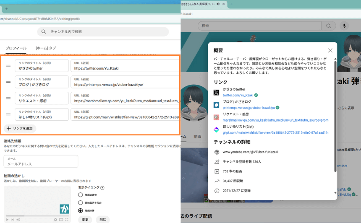Click the チャンネル内で検索 search field
This screenshot has height=223, width=361.
pos(103,32)
